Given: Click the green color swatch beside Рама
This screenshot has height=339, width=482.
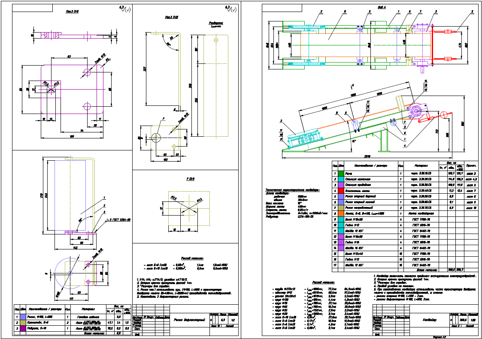Looking at the screenshot, I should point(341,174).
